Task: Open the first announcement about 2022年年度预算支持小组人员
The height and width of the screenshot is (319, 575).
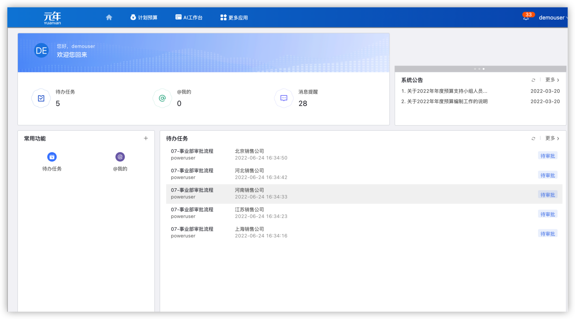Action: (x=444, y=91)
